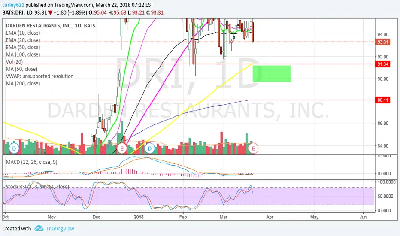Open the carley621 author link
The image size is (400, 236).
[13, 5]
